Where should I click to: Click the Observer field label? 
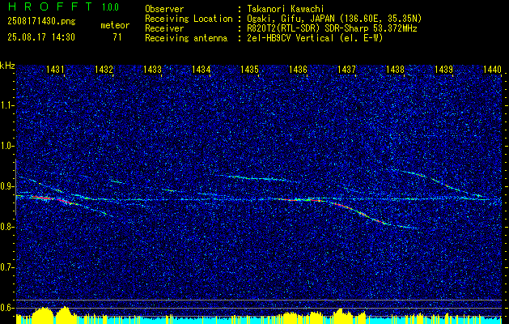click(x=164, y=9)
